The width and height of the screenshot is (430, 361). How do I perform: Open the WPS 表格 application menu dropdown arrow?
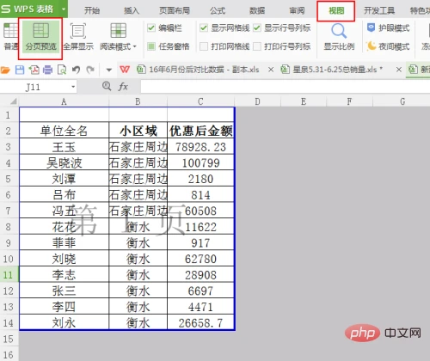coord(64,9)
